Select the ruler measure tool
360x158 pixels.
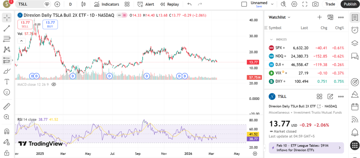(x=7, y=106)
